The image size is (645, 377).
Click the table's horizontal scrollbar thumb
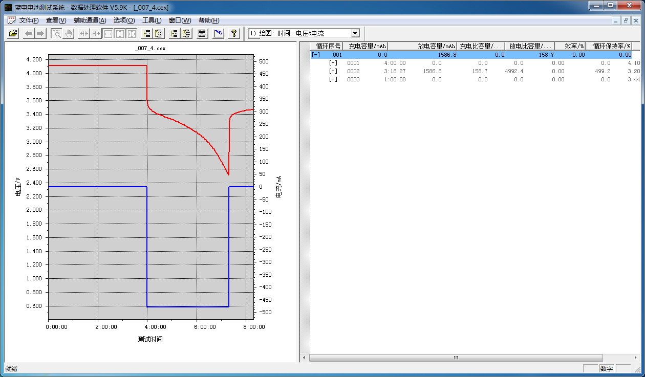(456, 358)
